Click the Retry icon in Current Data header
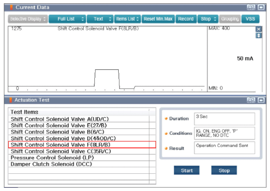Viewport: 270px width, 191px height. pyautogui.click(x=251, y=7)
